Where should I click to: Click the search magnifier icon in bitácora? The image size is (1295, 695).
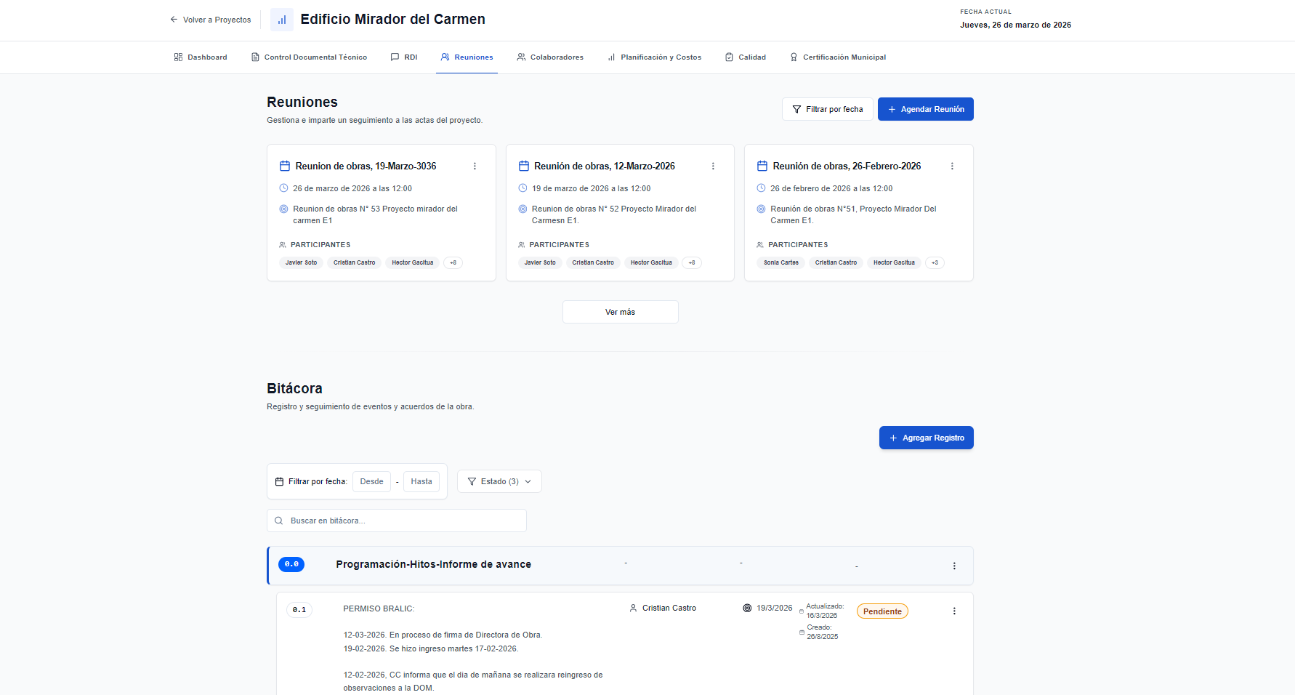pyautogui.click(x=278, y=521)
